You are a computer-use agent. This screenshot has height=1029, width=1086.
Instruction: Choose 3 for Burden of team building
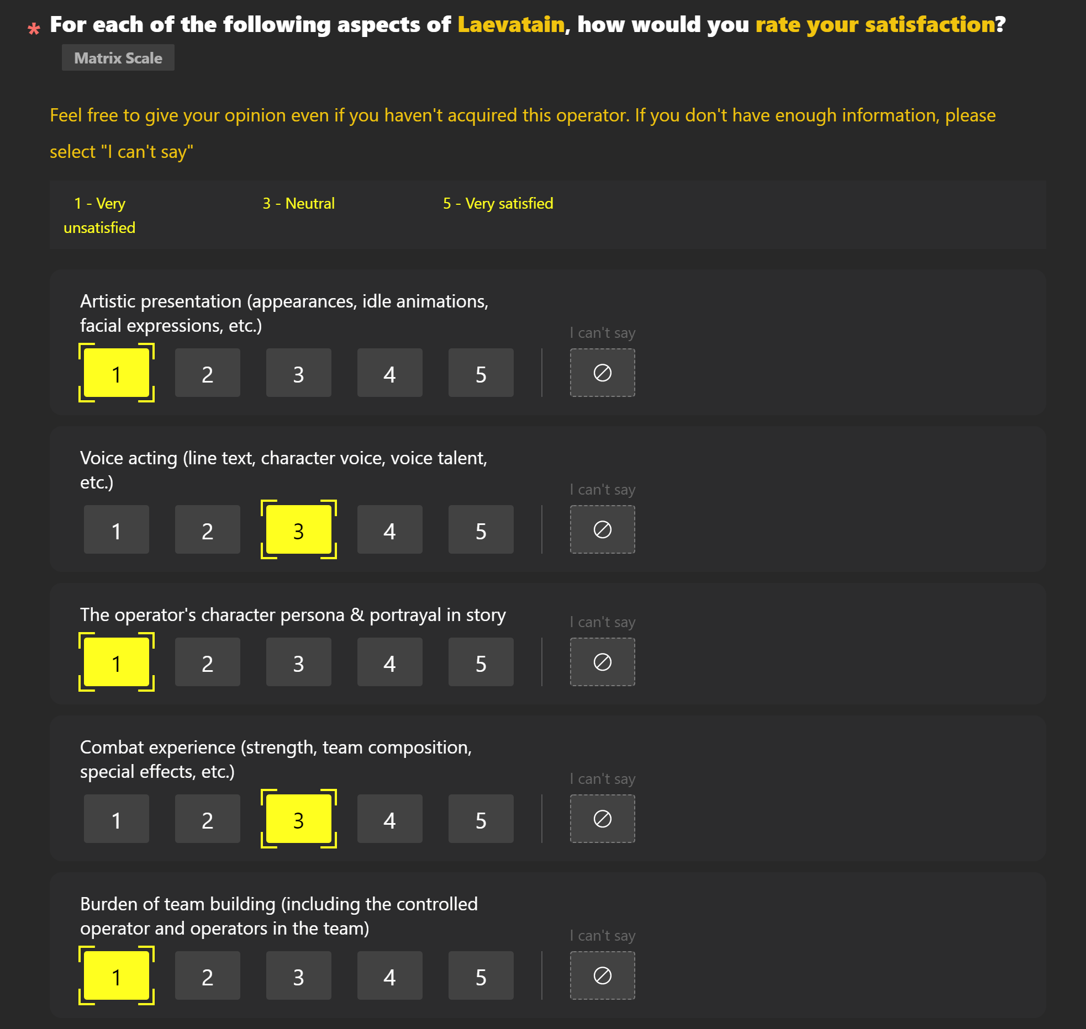(298, 975)
